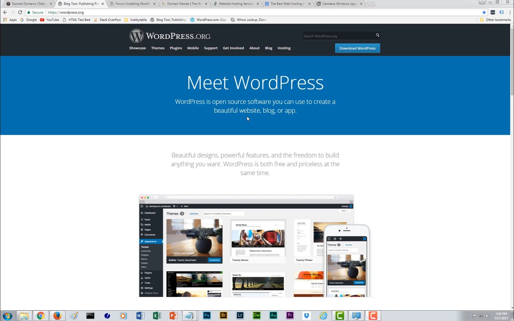Open the Plugins navigation menu
514x321 pixels.
[176, 48]
